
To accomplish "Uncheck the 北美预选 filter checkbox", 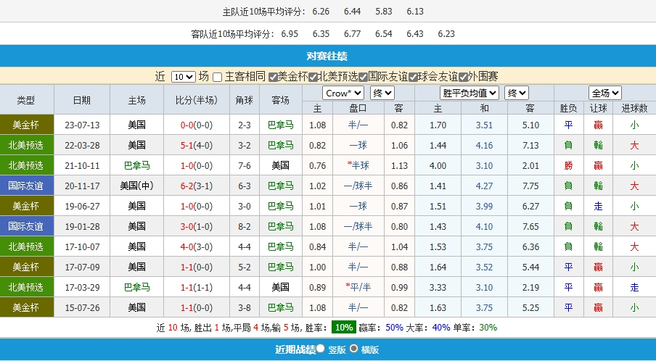I will click(313, 77).
